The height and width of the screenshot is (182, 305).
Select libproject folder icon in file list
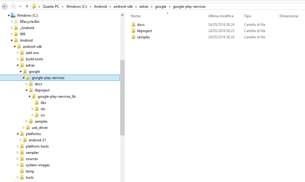[133, 31]
